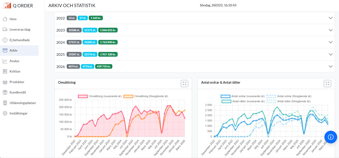Click the 24283 st. badge

point(90,42)
